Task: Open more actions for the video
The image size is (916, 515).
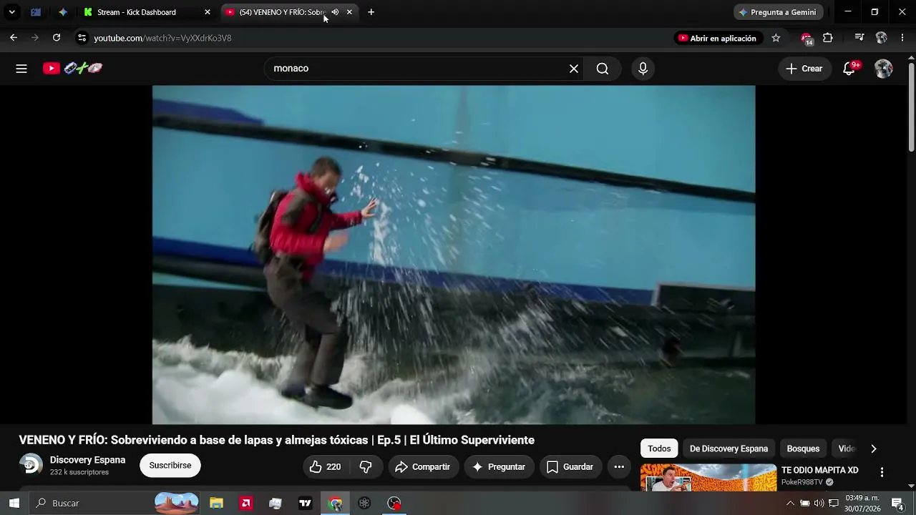Action: pyautogui.click(x=619, y=467)
